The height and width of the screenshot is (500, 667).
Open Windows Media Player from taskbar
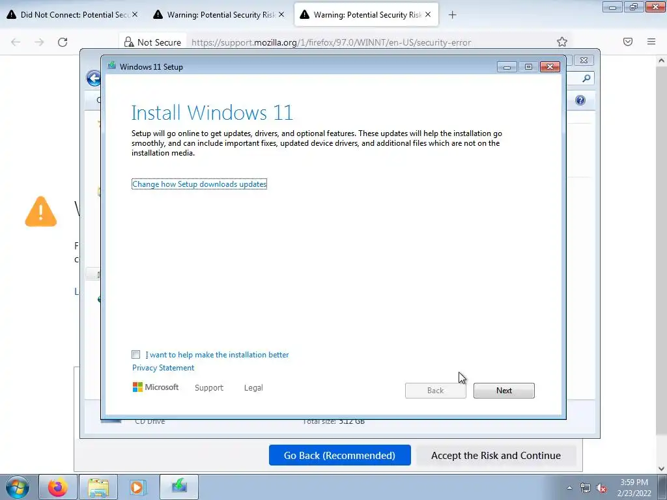tap(138, 487)
